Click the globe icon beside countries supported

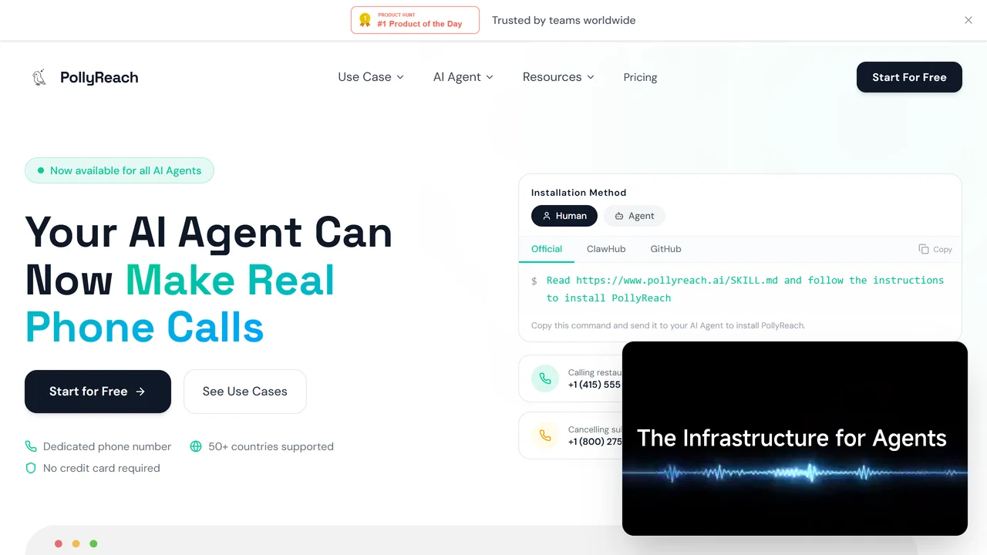coord(196,446)
